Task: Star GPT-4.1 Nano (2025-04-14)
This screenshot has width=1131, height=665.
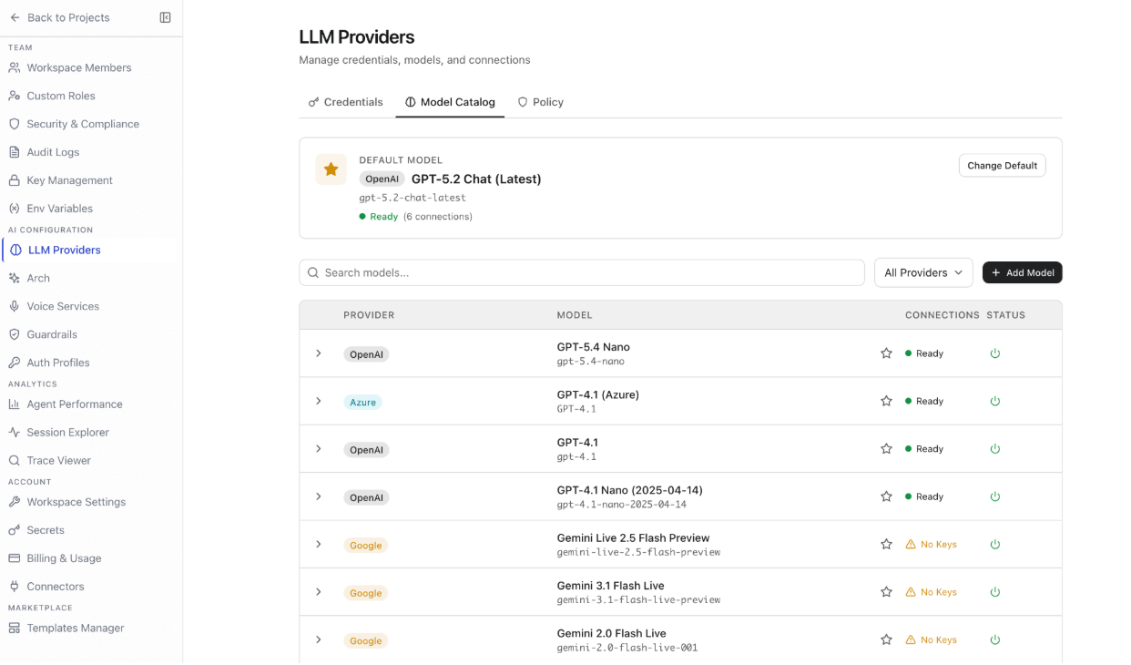Action: (x=886, y=496)
